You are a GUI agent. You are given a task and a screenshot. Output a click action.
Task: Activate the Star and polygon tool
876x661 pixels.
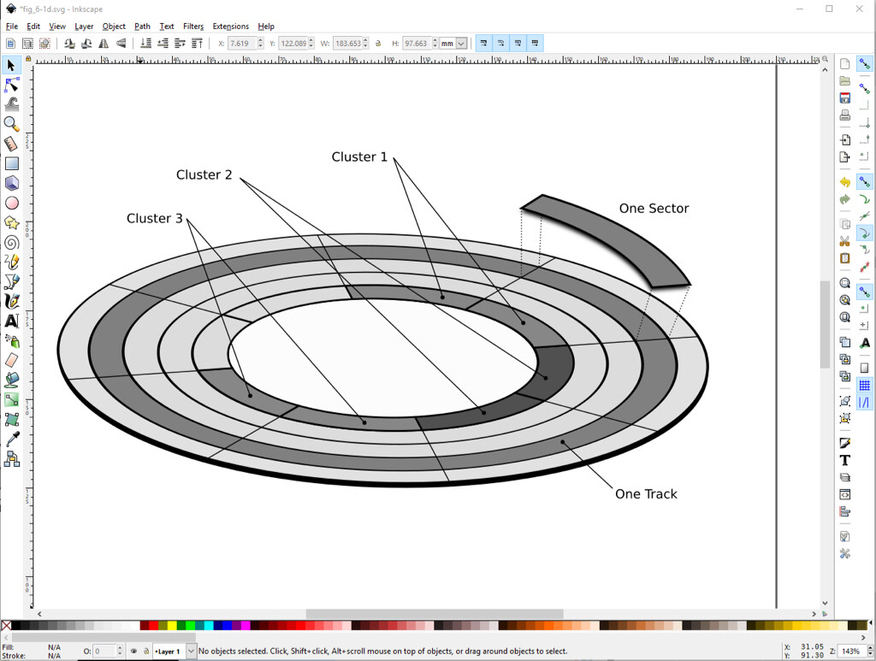12,222
